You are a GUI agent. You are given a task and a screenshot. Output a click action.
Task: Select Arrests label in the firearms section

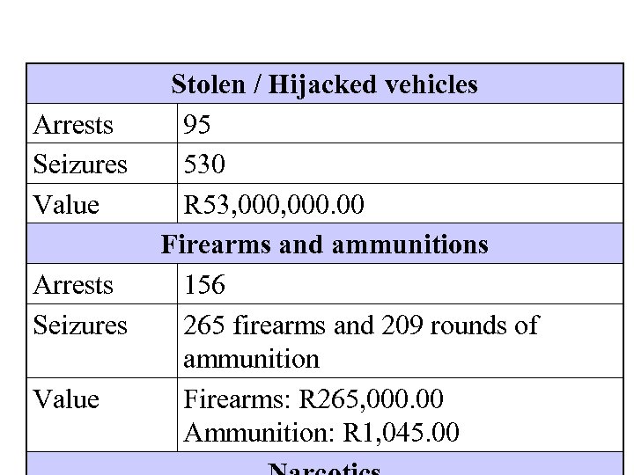point(73,285)
